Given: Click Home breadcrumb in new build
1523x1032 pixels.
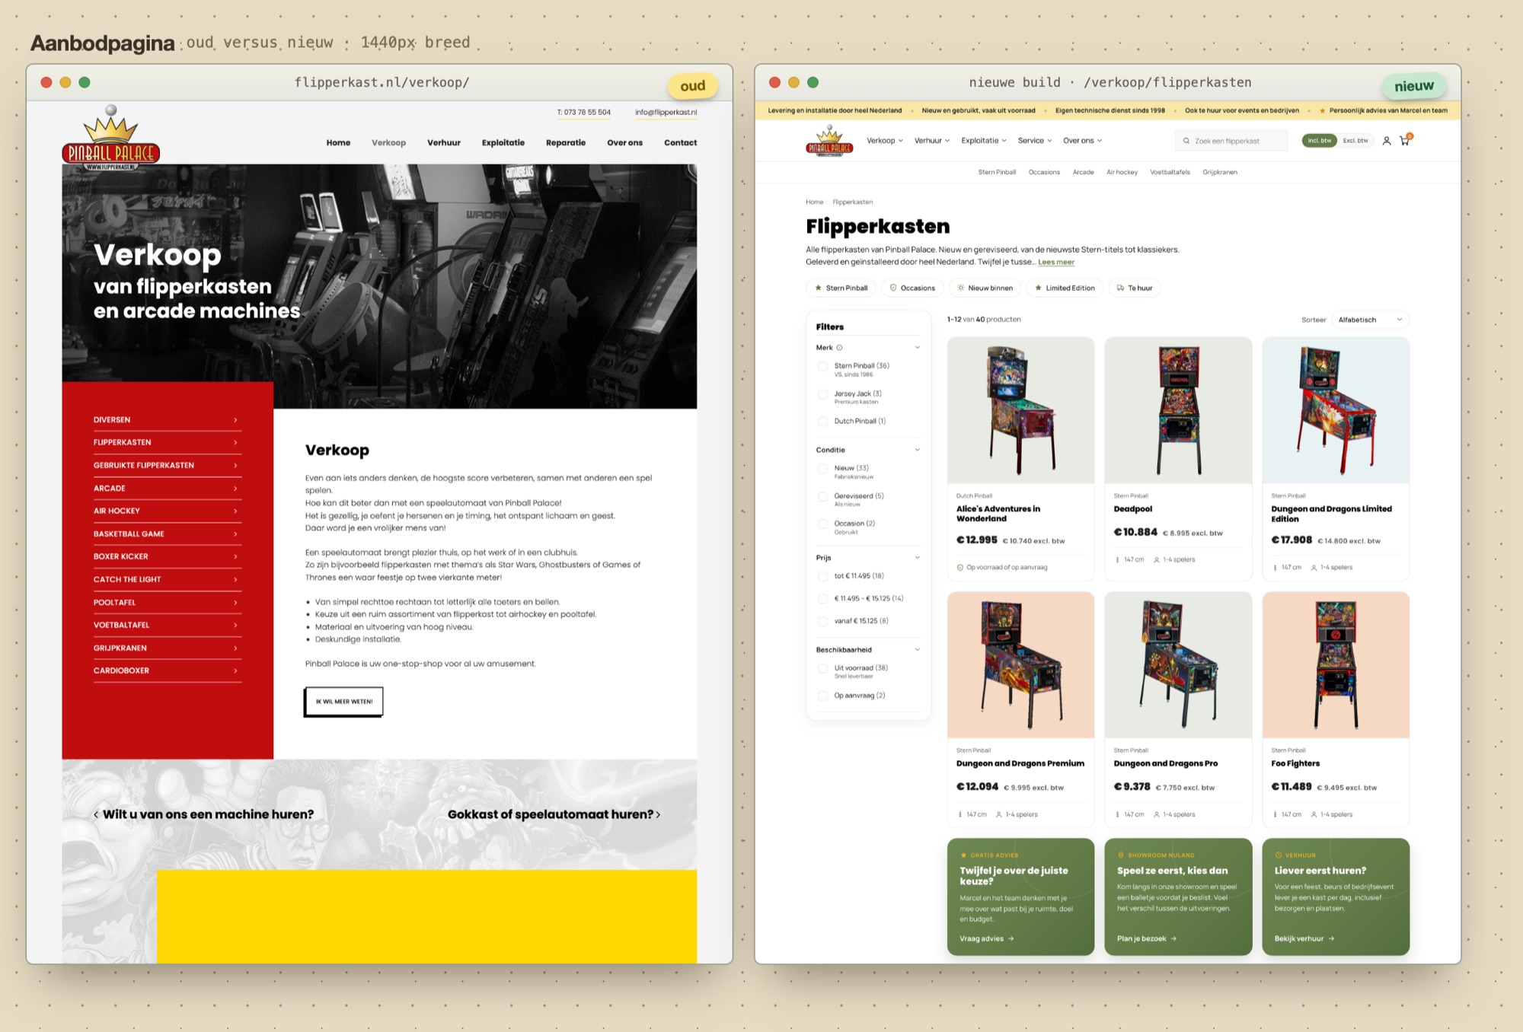Looking at the screenshot, I should click(x=814, y=202).
